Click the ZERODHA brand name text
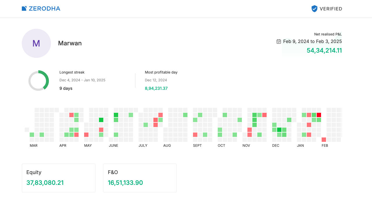This screenshot has height=211, width=372. coord(45,9)
